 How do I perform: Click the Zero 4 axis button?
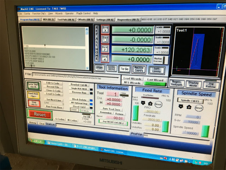(105, 58)
